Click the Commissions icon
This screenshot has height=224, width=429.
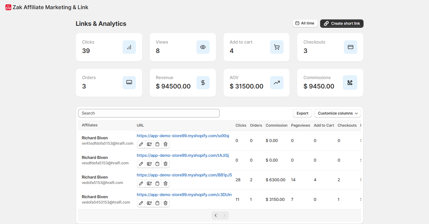pyautogui.click(x=350, y=83)
